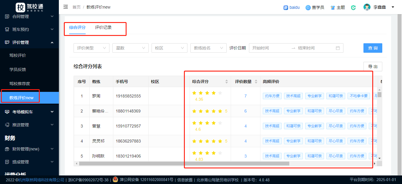Sort by 评价数量 column sort arrows
Viewport: 402px width, 184px height.
256,82
